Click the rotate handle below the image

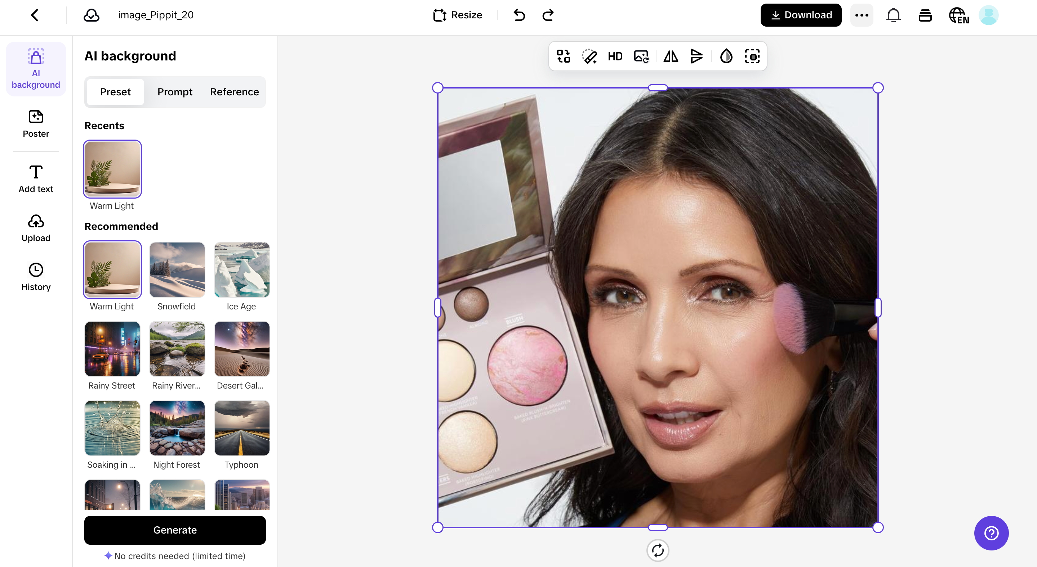coord(657,550)
